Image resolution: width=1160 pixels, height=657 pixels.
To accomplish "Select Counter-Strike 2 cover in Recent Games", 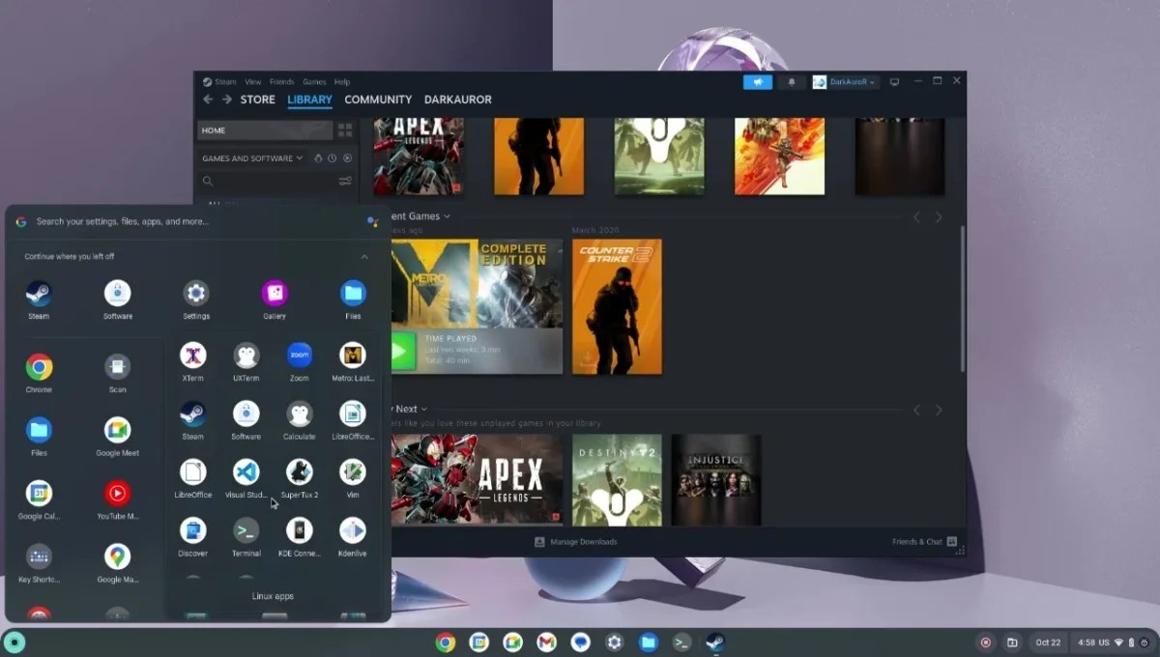I will pos(617,306).
